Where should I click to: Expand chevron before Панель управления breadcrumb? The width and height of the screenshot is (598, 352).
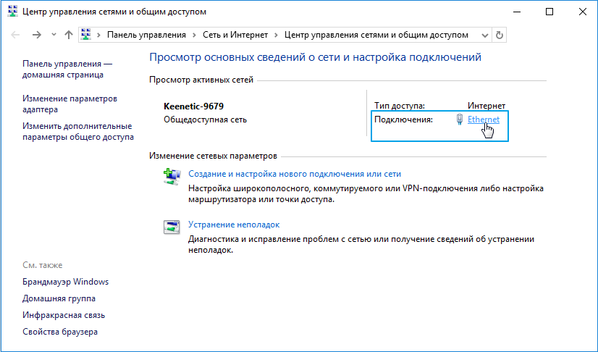(x=98, y=35)
